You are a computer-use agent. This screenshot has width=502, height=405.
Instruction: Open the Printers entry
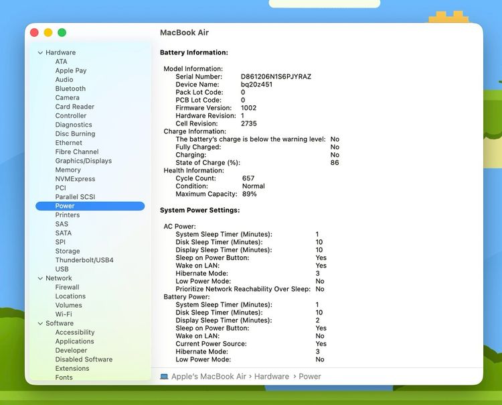coord(67,215)
